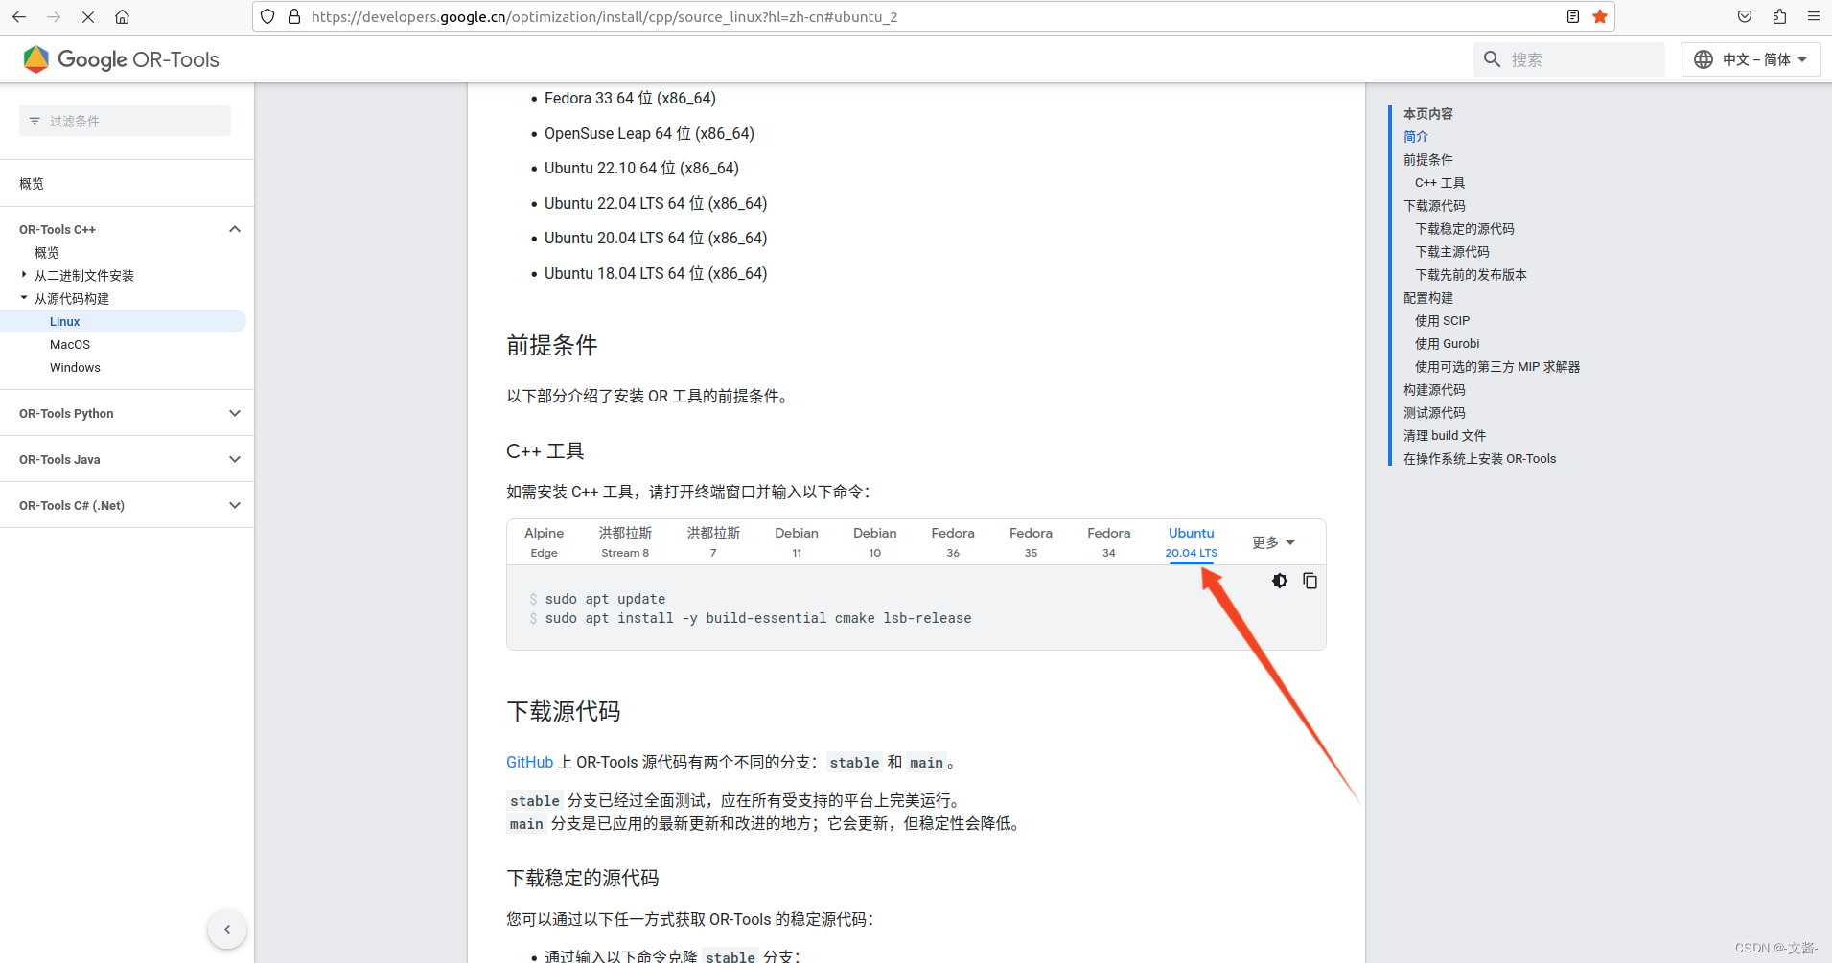This screenshot has height=963, width=1832.
Task: Select the Fedora 35 tab
Action: click(x=1031, y=541)
